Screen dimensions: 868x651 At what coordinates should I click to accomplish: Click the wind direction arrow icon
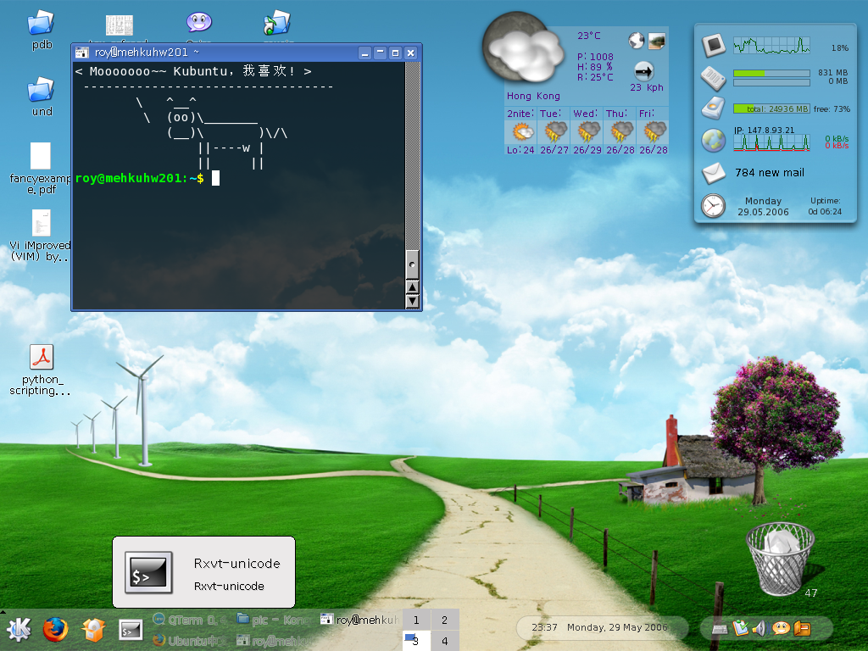tap(644, 71)
